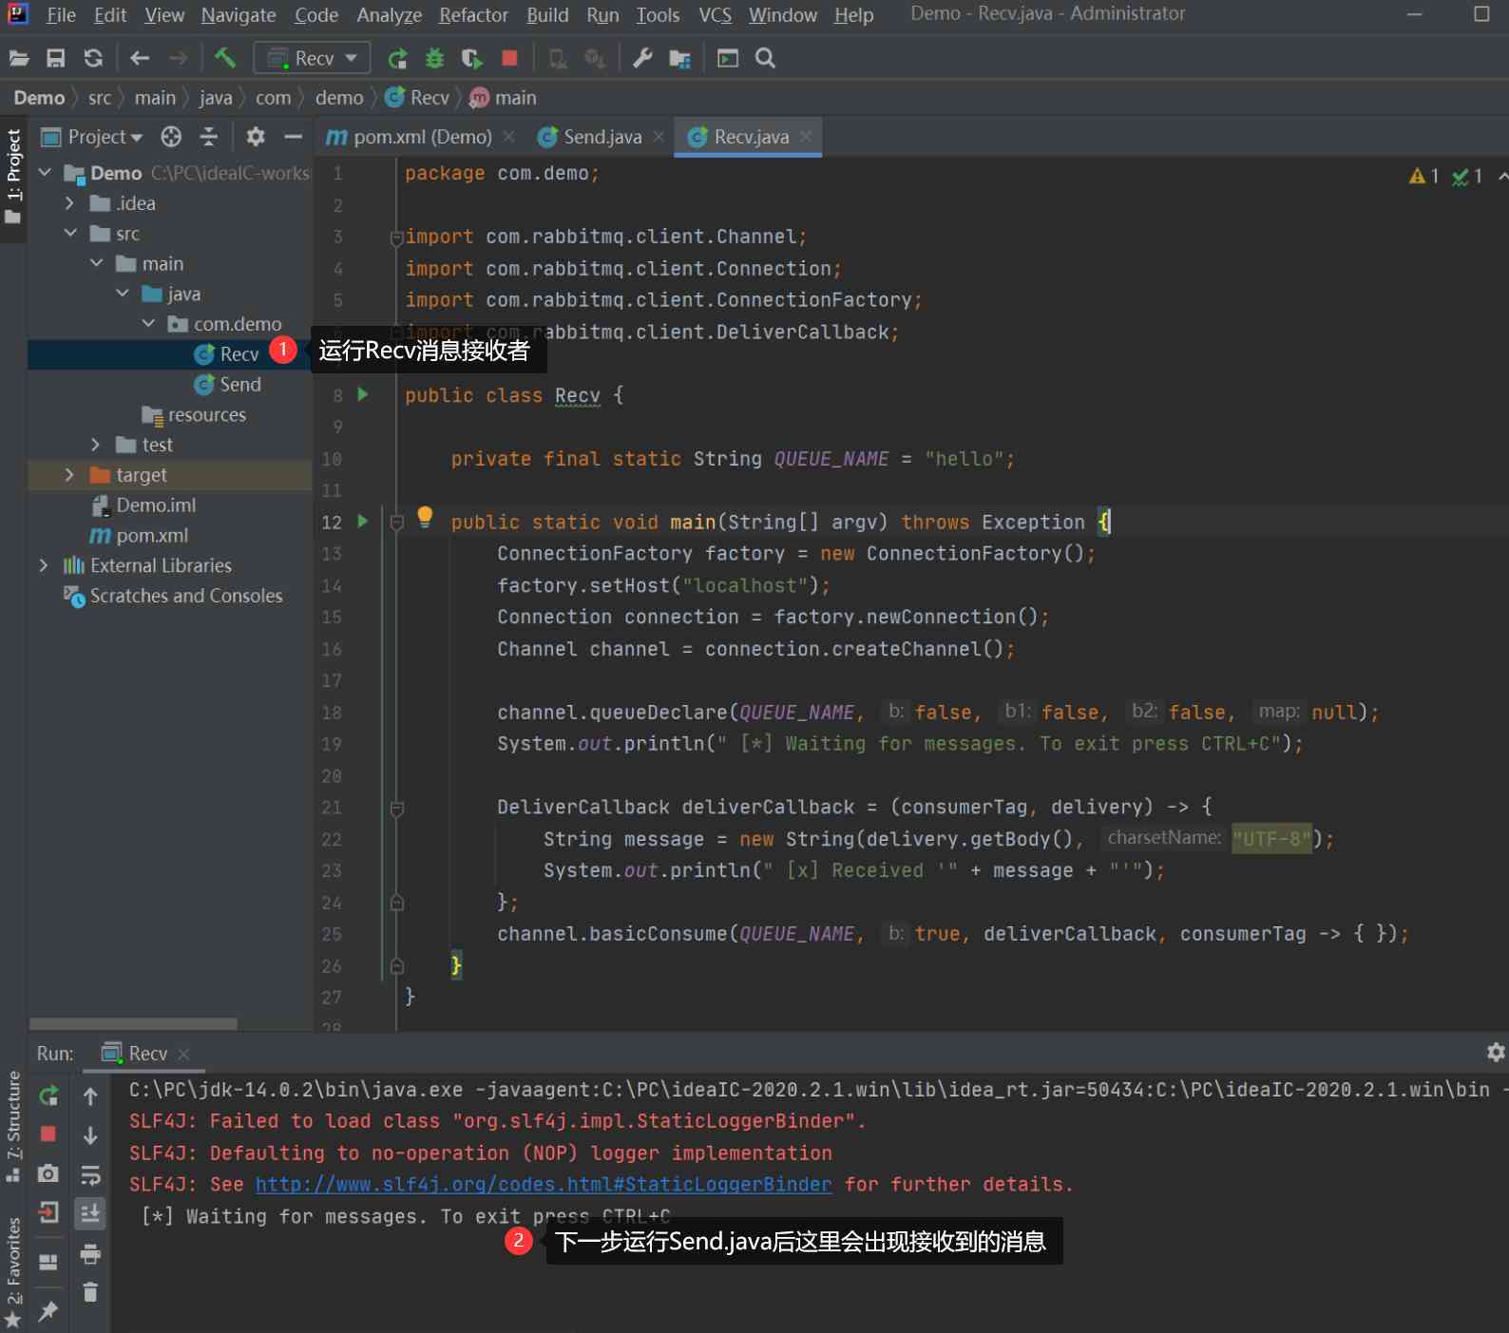Open the Navigate menu
This screenshot has height=1333, width=1509.
[239, 15]
